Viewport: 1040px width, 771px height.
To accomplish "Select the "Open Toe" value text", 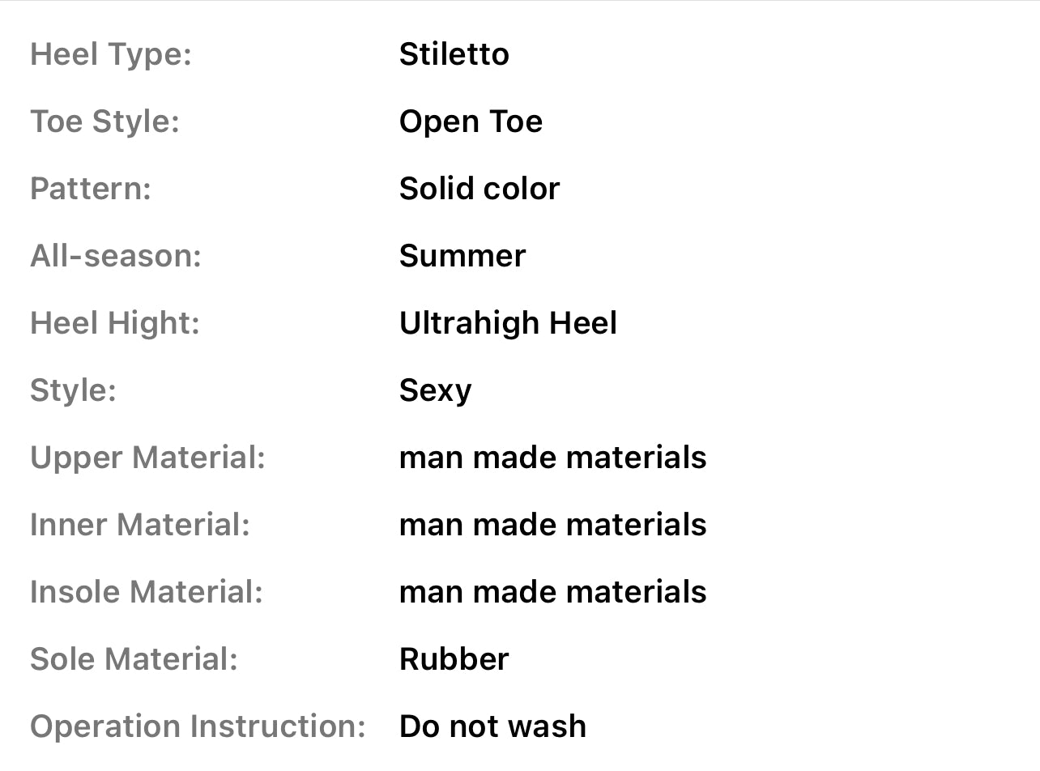I will (x=471, y=122).
